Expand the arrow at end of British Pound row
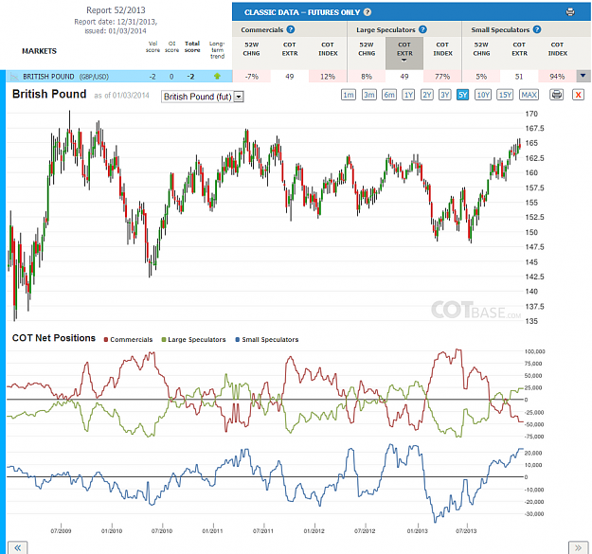This screenshot has height=554, width=592. 583,76
